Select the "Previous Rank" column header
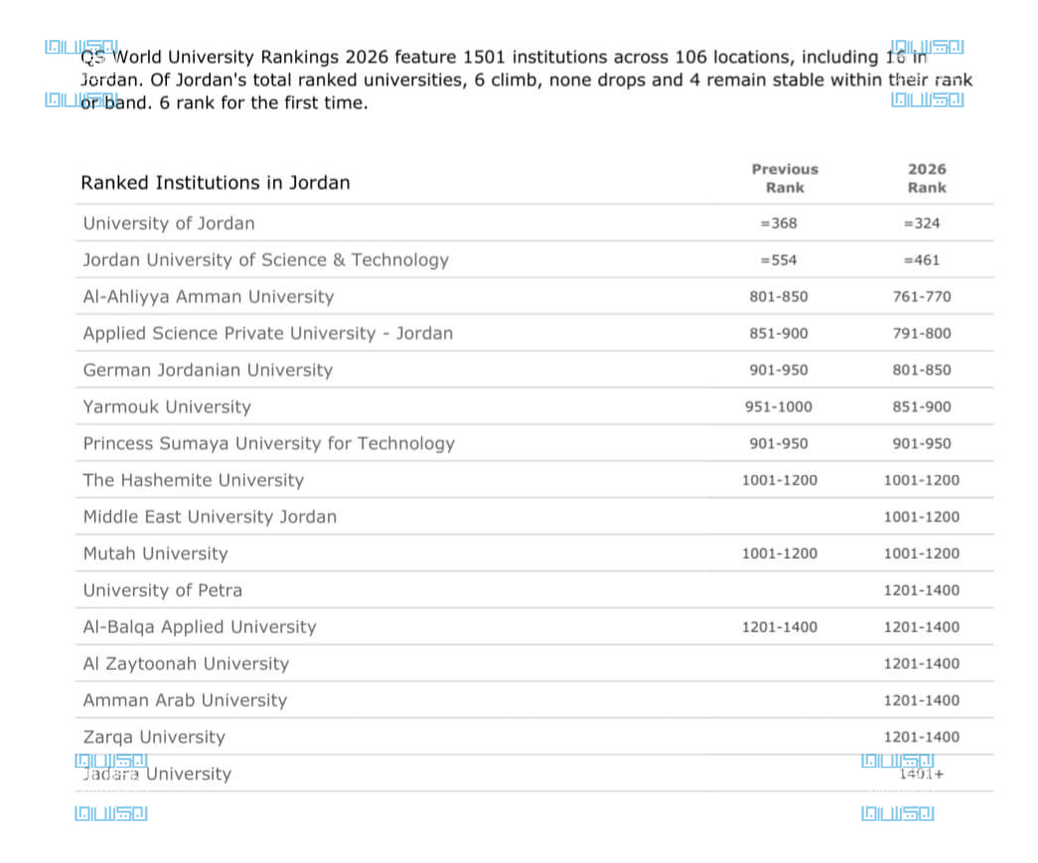 coord(785,179)
